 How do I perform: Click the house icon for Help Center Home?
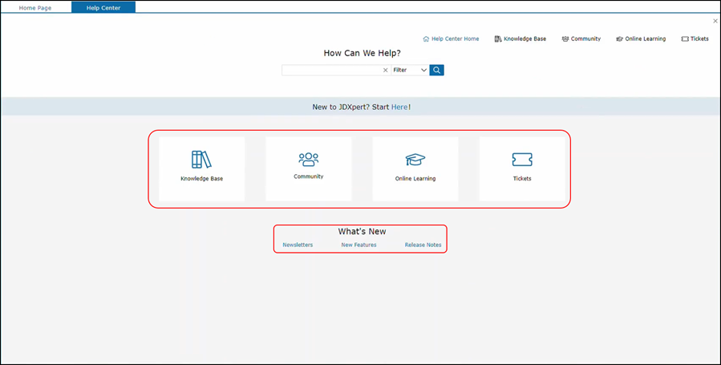[x=426, y=39]
